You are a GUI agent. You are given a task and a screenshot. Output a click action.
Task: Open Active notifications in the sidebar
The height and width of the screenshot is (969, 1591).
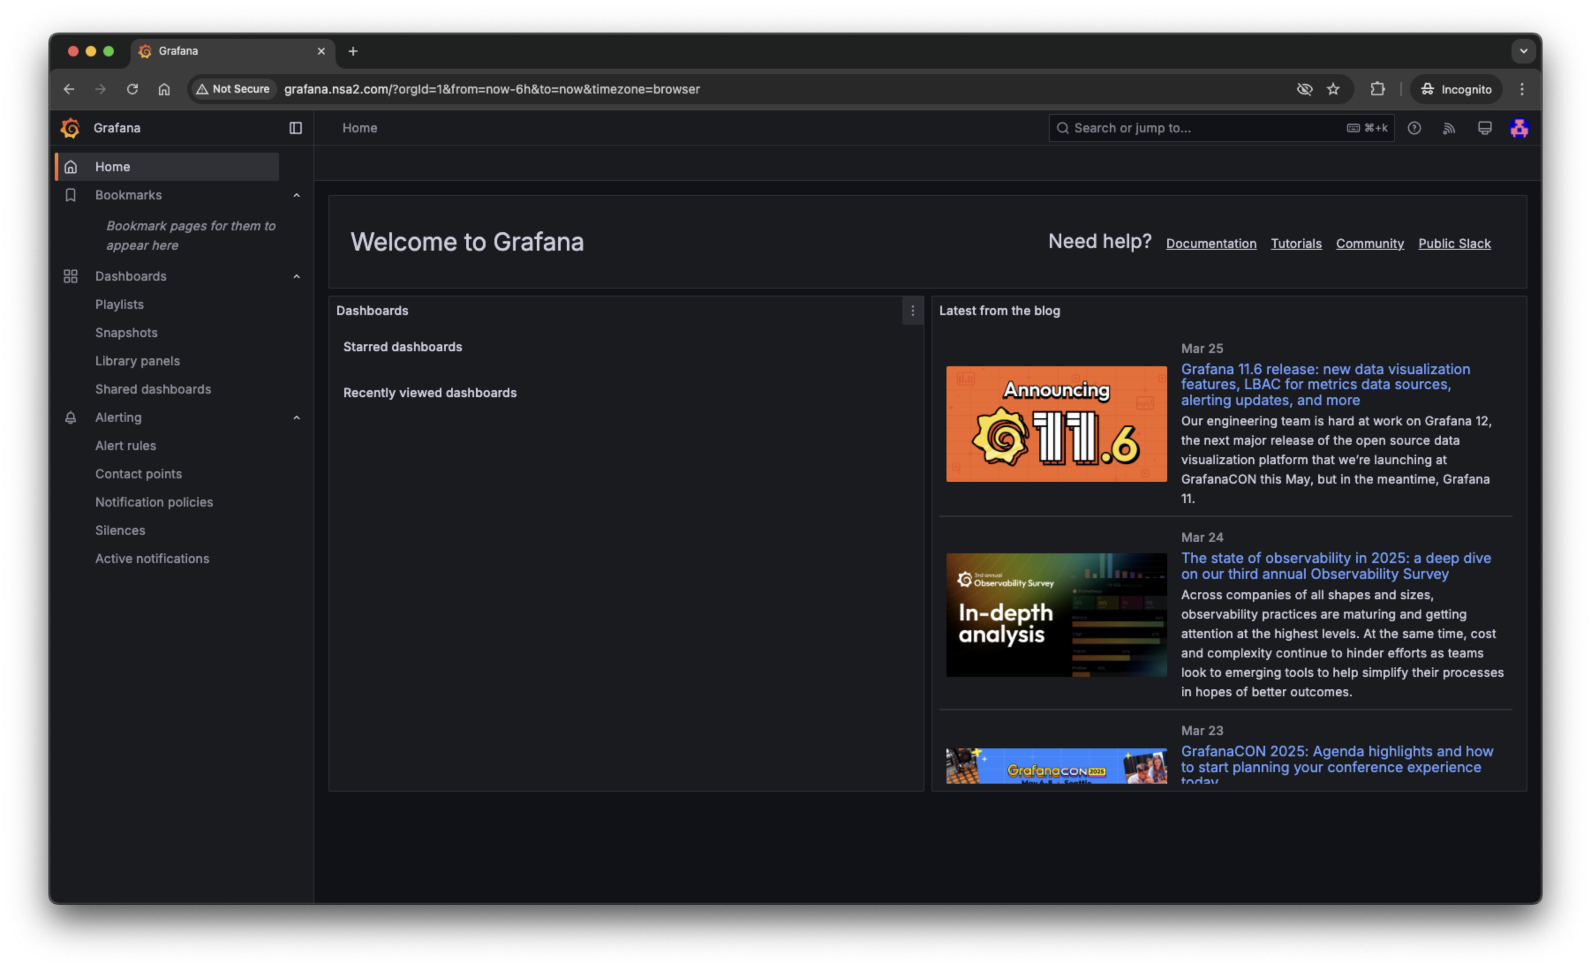point(152,559)
